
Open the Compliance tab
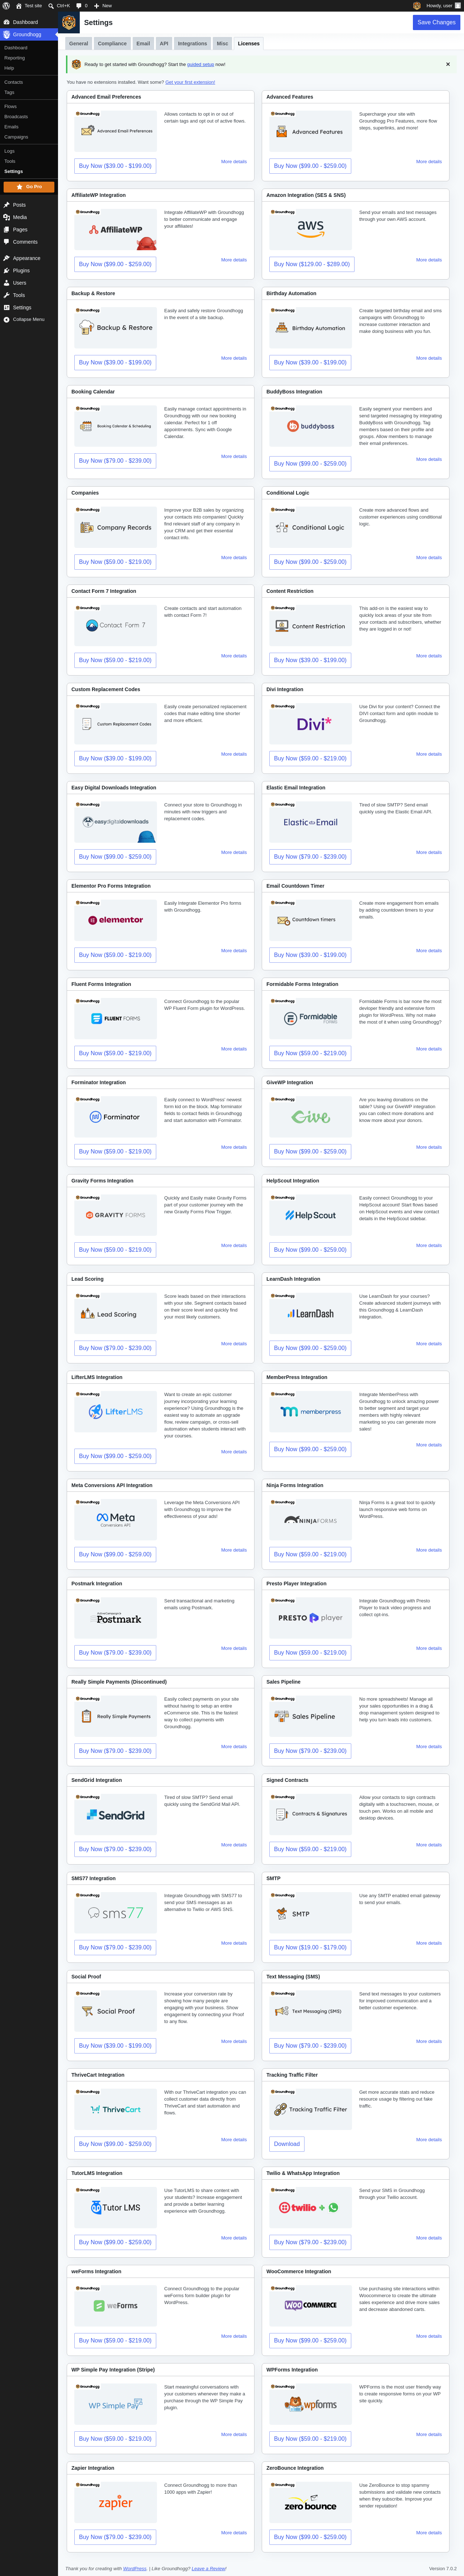point(112,43)
